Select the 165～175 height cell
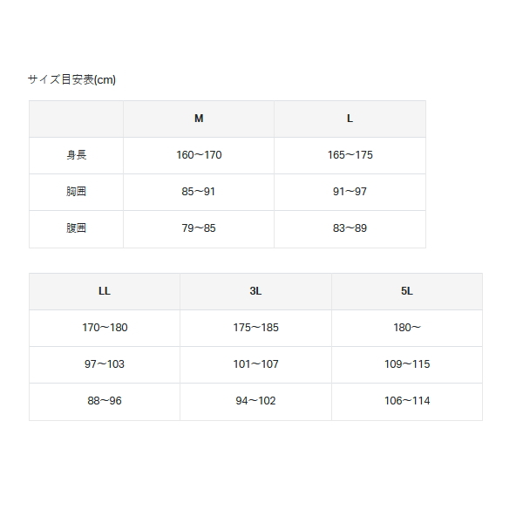 pyautogui.click(x=350, y=155)
